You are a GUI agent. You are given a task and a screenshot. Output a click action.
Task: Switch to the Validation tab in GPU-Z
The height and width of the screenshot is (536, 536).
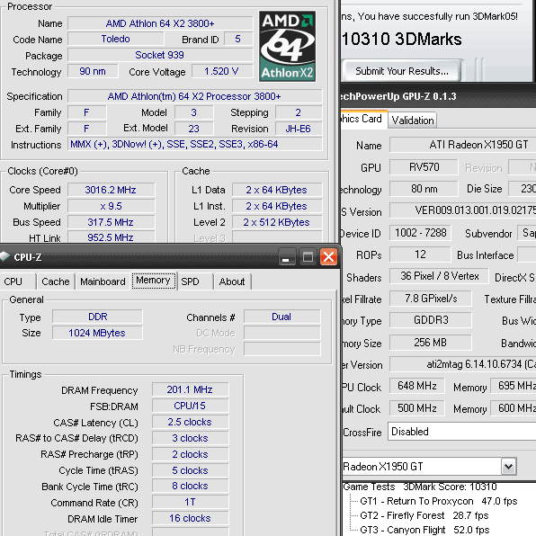click(x=413, y=121)
